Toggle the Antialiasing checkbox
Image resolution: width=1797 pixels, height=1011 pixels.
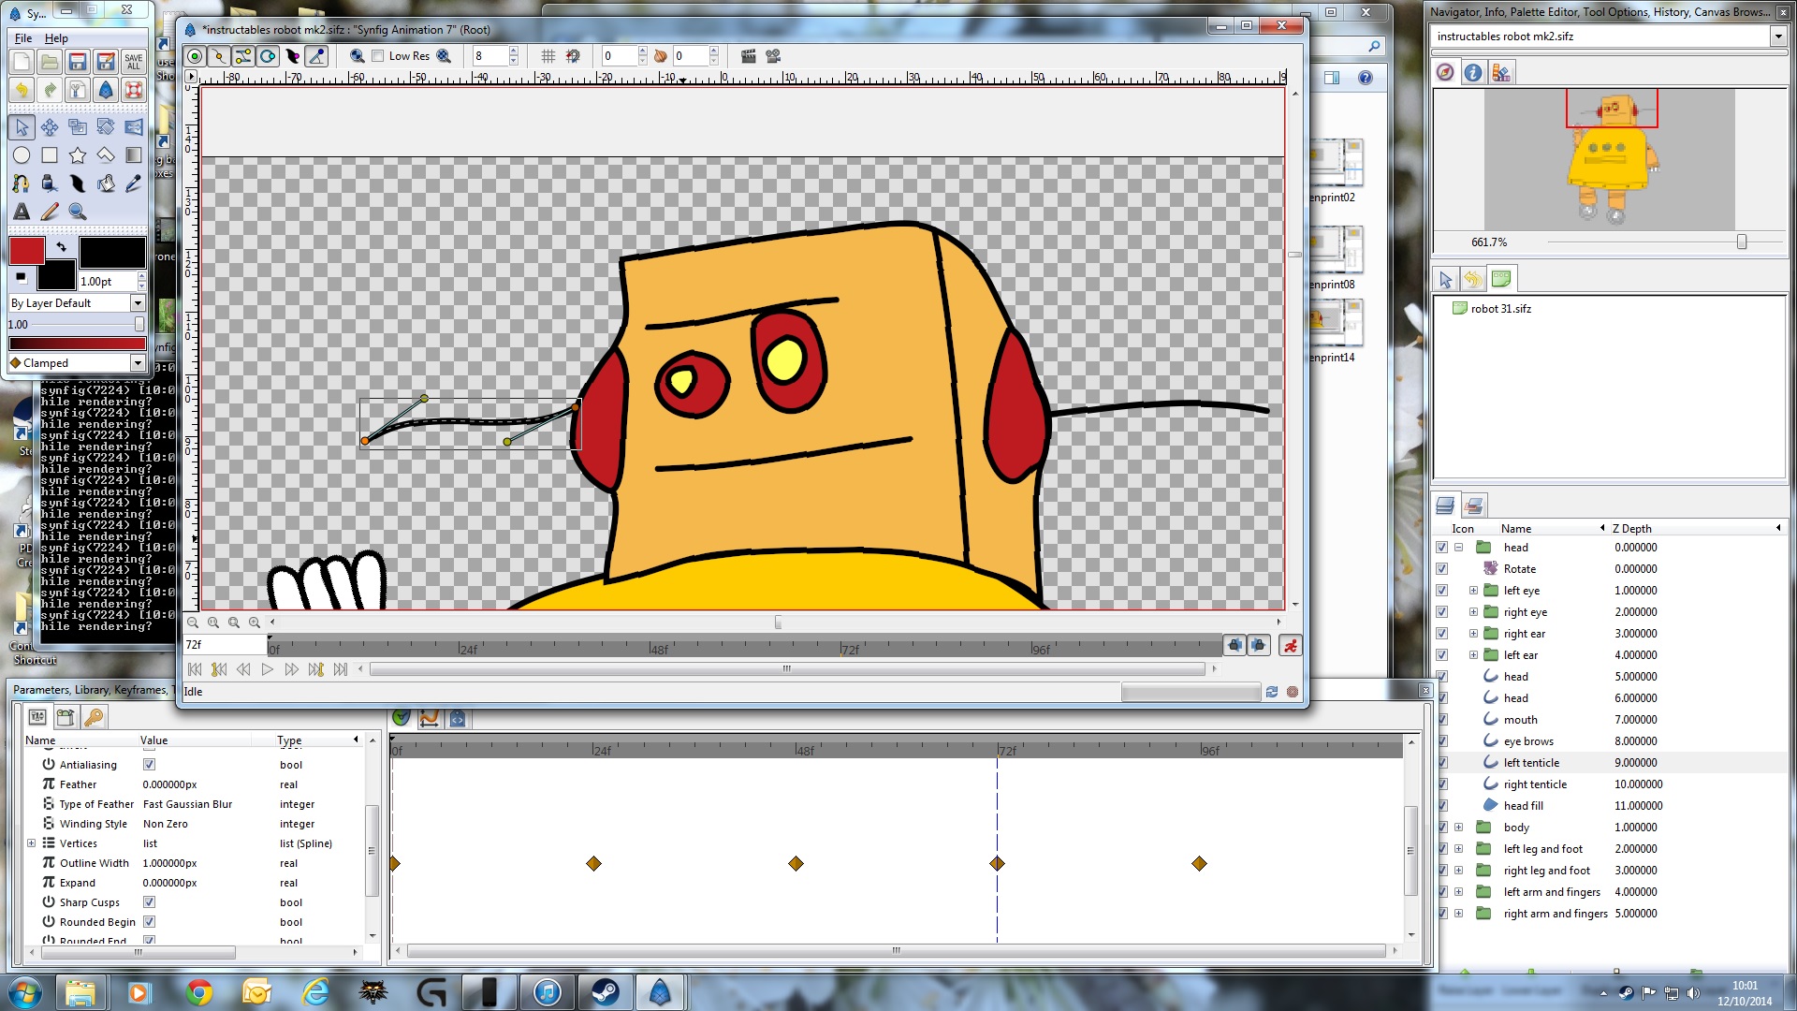tap(149, 765)
